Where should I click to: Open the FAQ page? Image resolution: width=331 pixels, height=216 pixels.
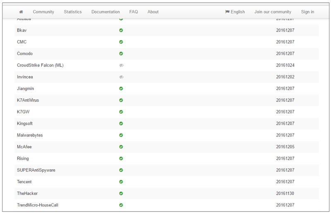tap(134, 12)
